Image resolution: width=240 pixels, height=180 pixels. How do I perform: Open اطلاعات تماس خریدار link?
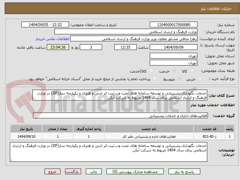pos(52,39)
